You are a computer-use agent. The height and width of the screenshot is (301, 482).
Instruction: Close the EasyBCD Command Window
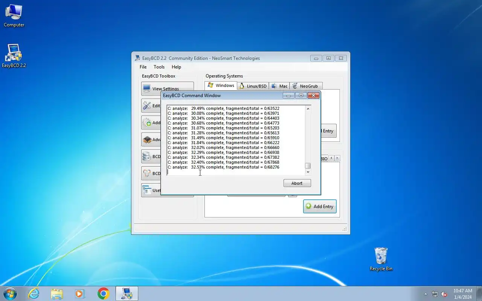[313, 96]
